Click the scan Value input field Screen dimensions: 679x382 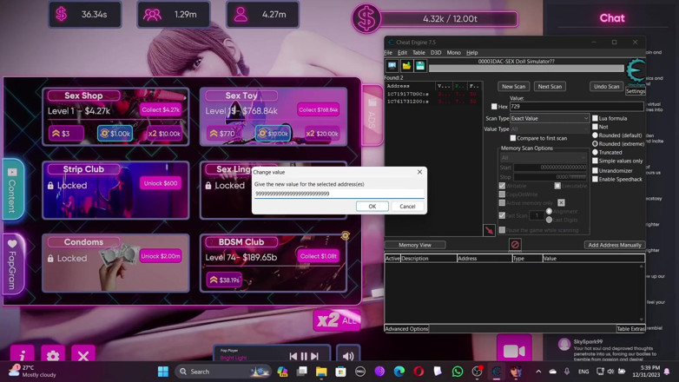(577, 106)
